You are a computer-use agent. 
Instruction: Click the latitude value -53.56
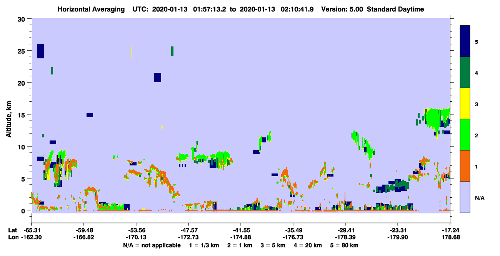pyautogui.click(x=136, y=230)
